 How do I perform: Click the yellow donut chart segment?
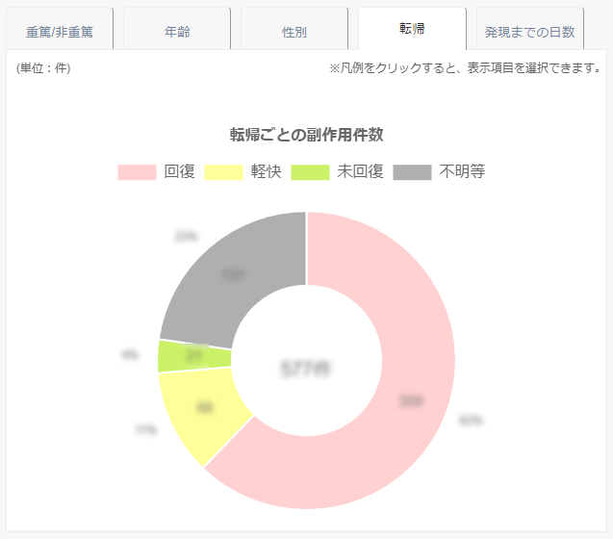tap(204, 409)
